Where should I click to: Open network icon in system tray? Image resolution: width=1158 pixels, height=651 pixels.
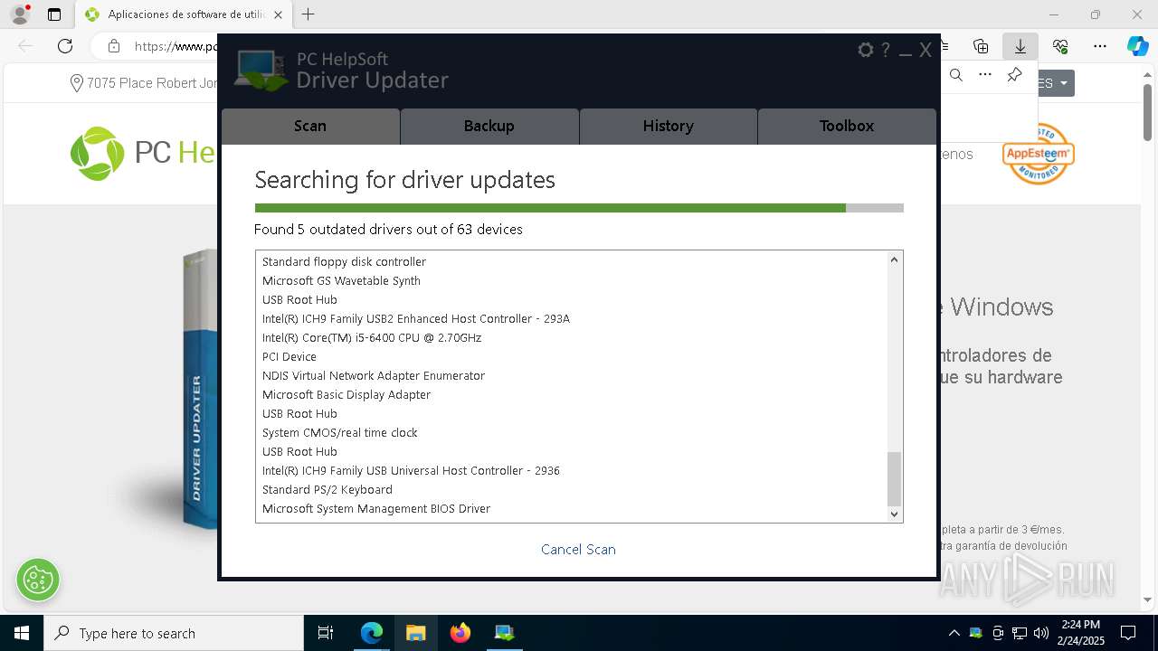[1020, 633]
